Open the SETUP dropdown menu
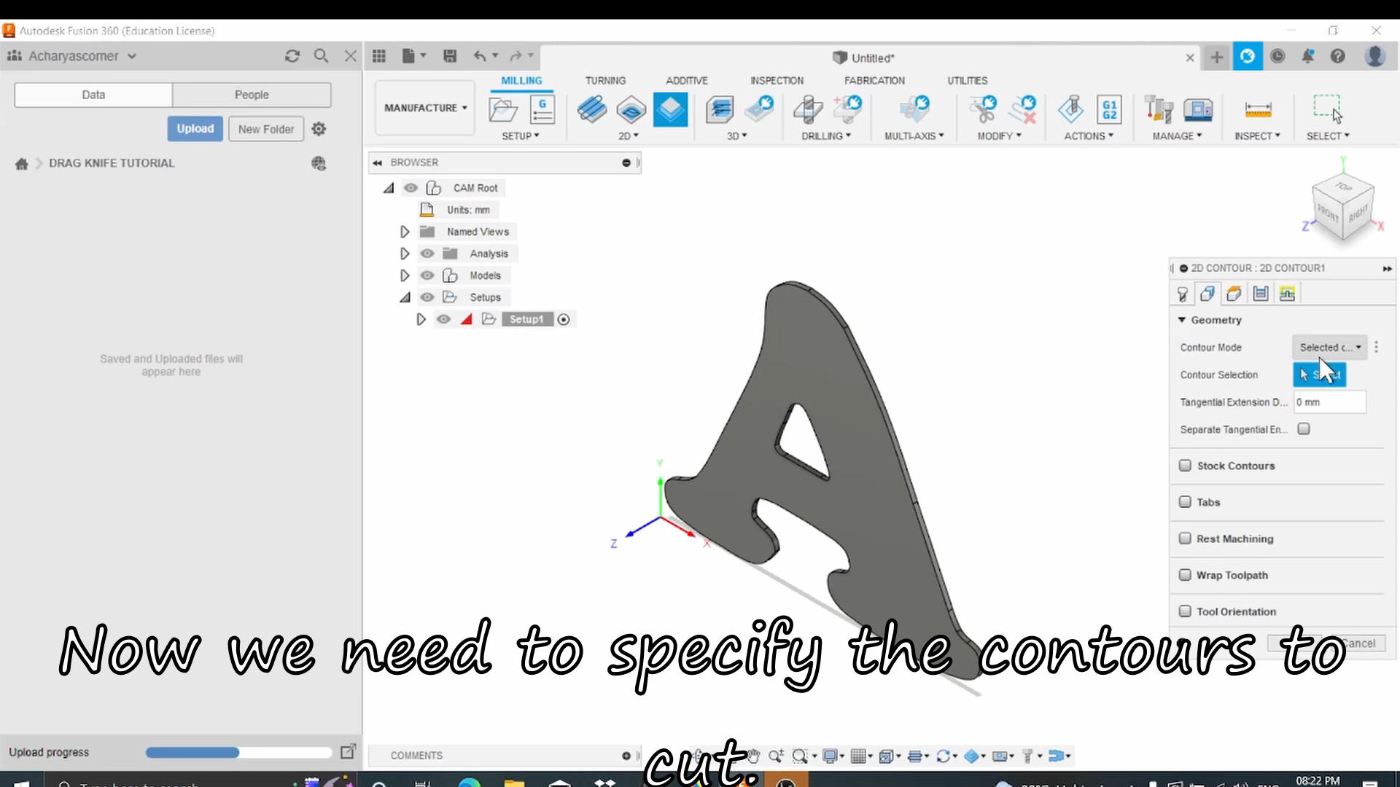 (x=521, y=136)
